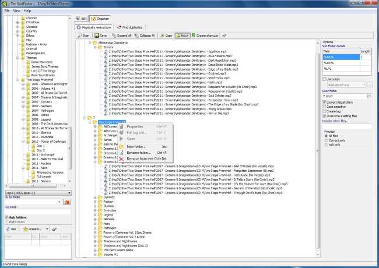Select the Correct only radio button
Viewport: 379px width, 268px height.
(325, 140)
